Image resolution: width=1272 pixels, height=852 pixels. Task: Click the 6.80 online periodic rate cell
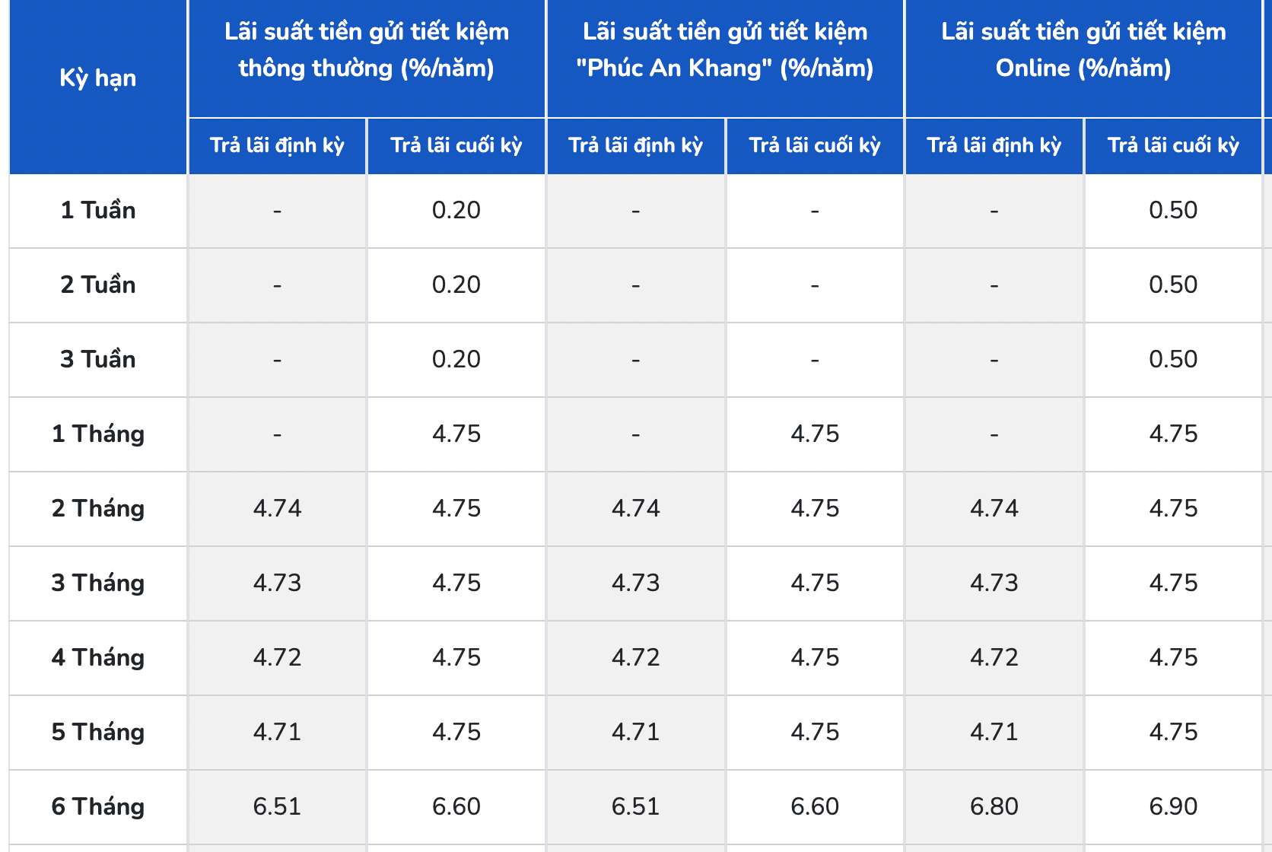994,806
